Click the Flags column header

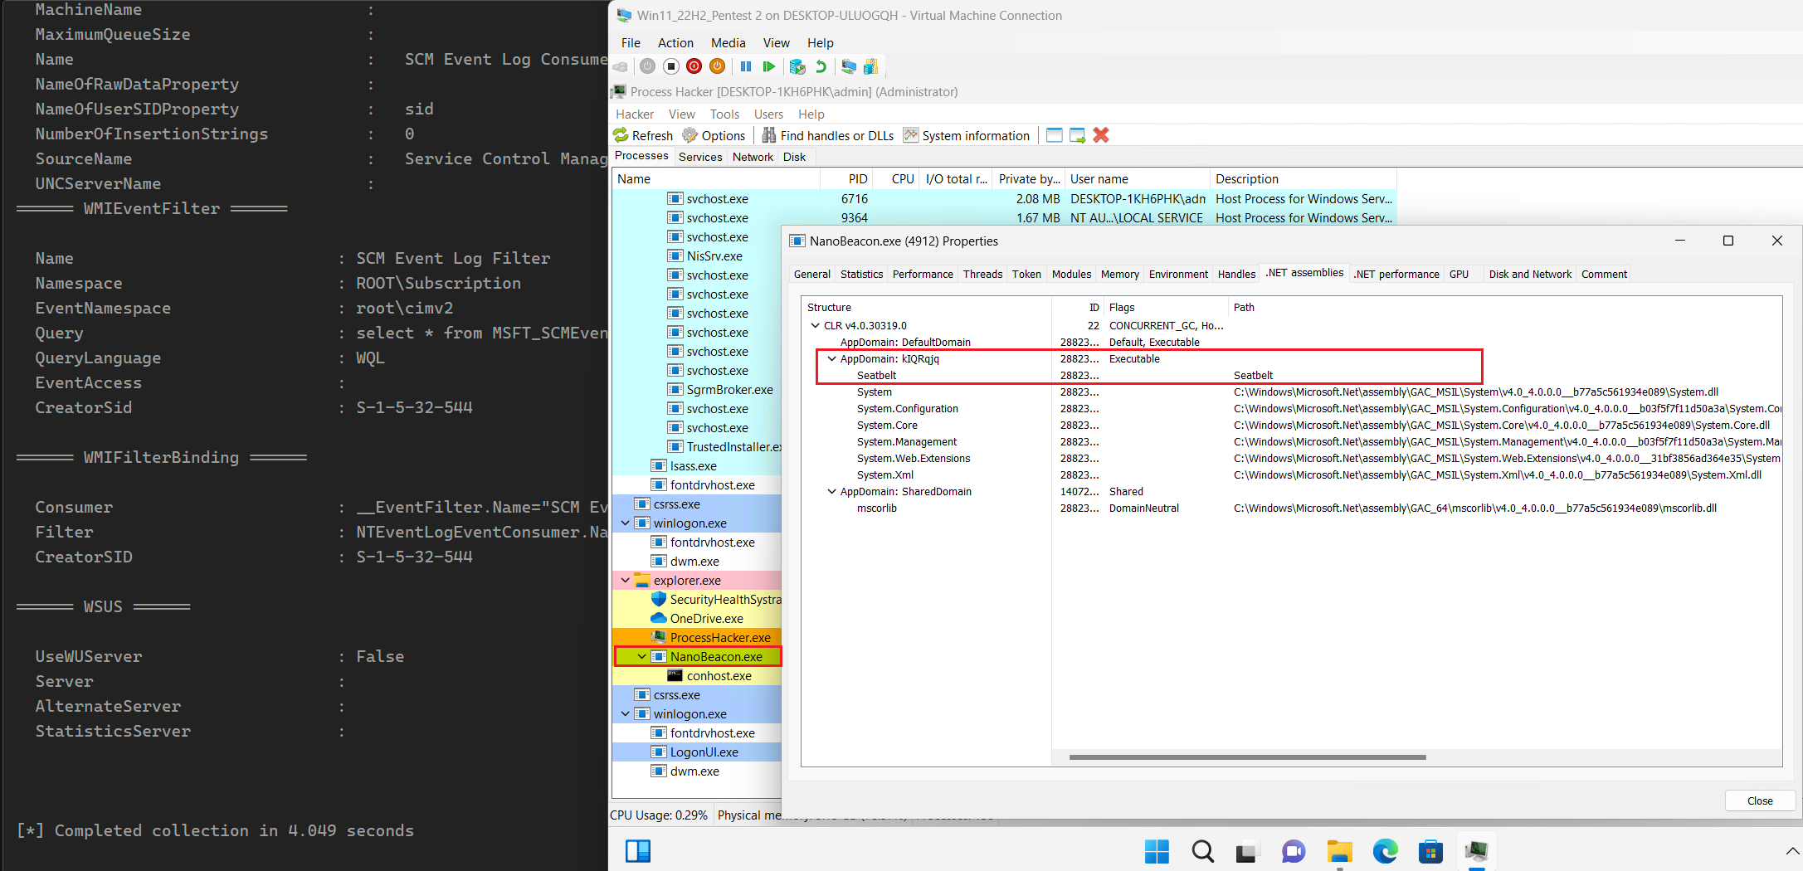(x=1166, y=307)
